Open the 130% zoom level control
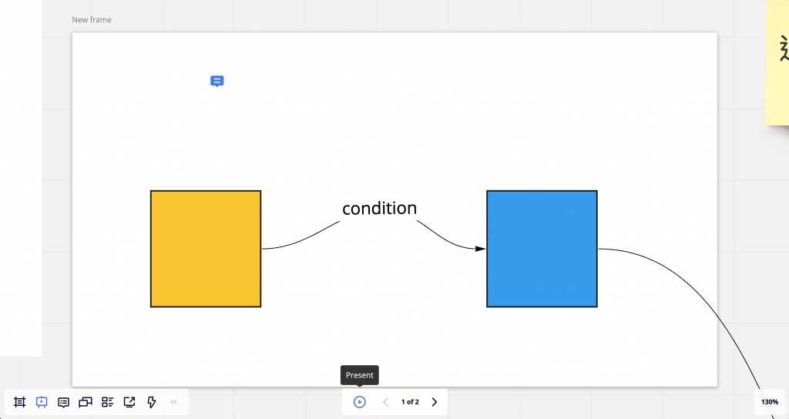This screenshot has width=789, height=419. [x=770, y=402]
